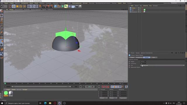Click the X position input field
Viewport: 187px width, 105px height.
click(x=104, y=92)
